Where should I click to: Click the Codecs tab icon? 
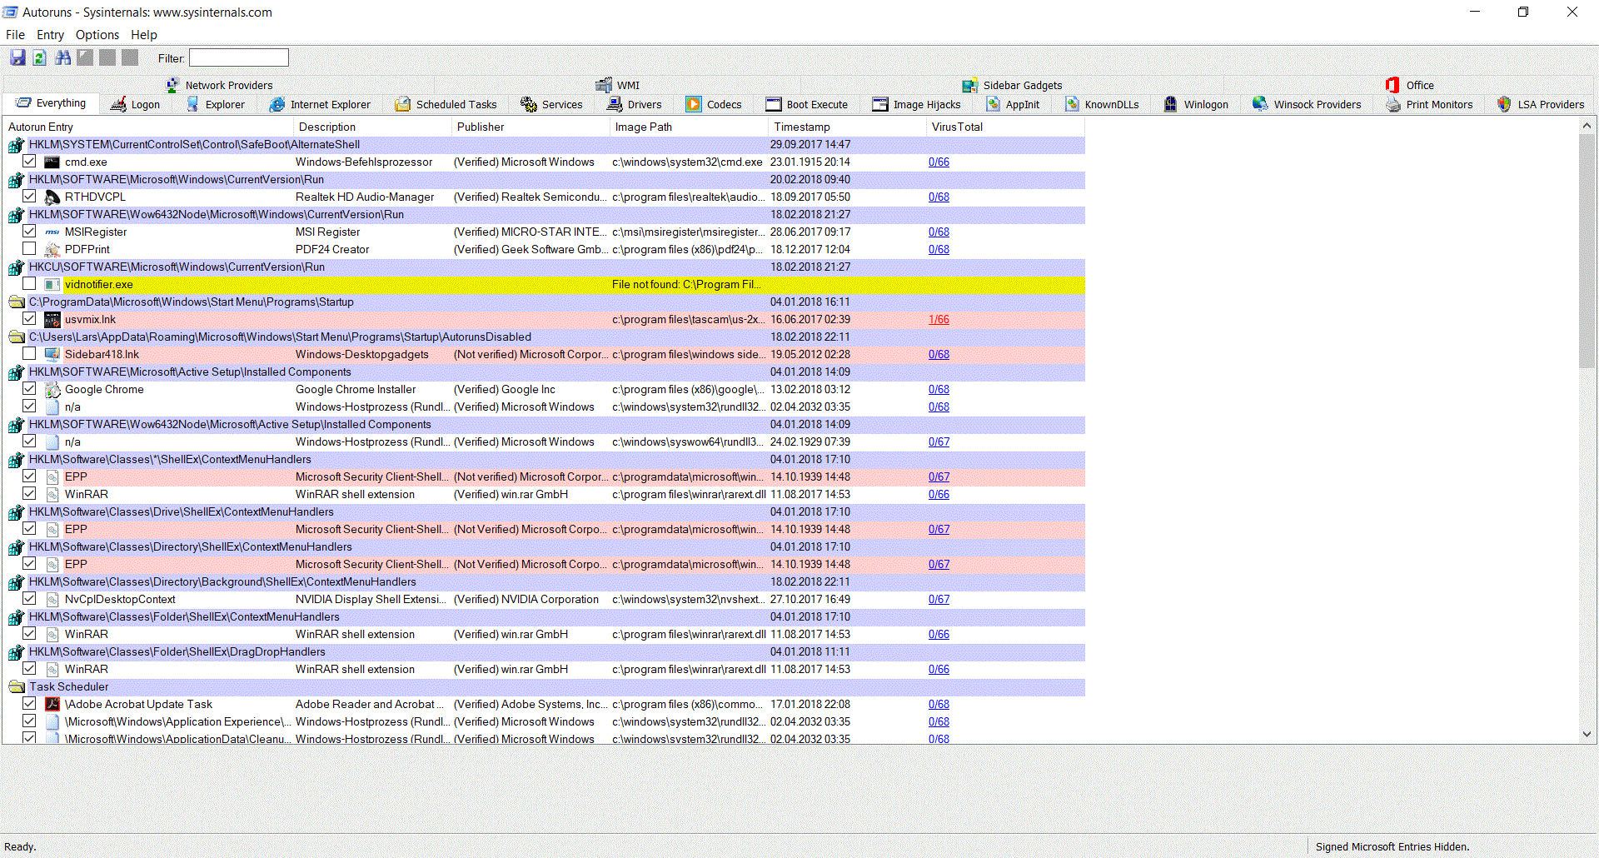693,104
